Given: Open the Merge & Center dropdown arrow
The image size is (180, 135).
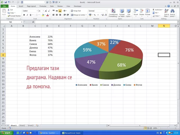Looking at the screenshot, I should tap(86, 15).
